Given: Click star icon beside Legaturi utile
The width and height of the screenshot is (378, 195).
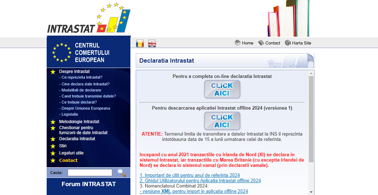Looking at the screenshot, I should coord(53,153).
